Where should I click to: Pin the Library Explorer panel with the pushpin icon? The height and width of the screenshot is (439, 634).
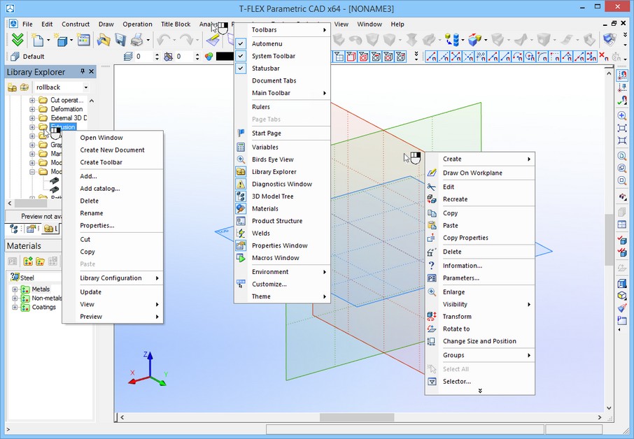[83, 71]
